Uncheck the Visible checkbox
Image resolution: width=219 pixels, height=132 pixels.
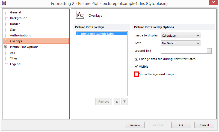coord(137,67)
